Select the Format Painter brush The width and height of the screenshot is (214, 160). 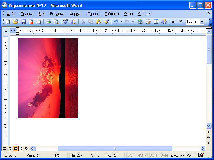tap(106, 21)
